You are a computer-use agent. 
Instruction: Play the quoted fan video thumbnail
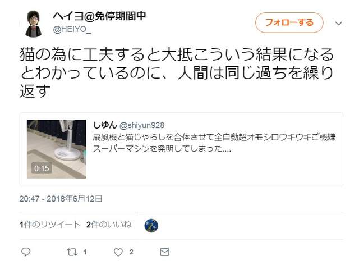pos(56,149)
